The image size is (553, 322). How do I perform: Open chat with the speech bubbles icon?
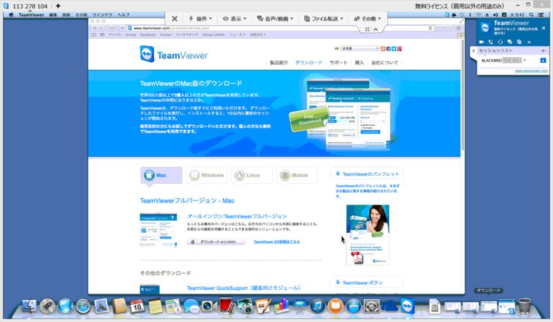[509, 41]
